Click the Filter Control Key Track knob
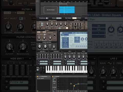The height and width of the screenshot is (92, 123). pos(54,47)
